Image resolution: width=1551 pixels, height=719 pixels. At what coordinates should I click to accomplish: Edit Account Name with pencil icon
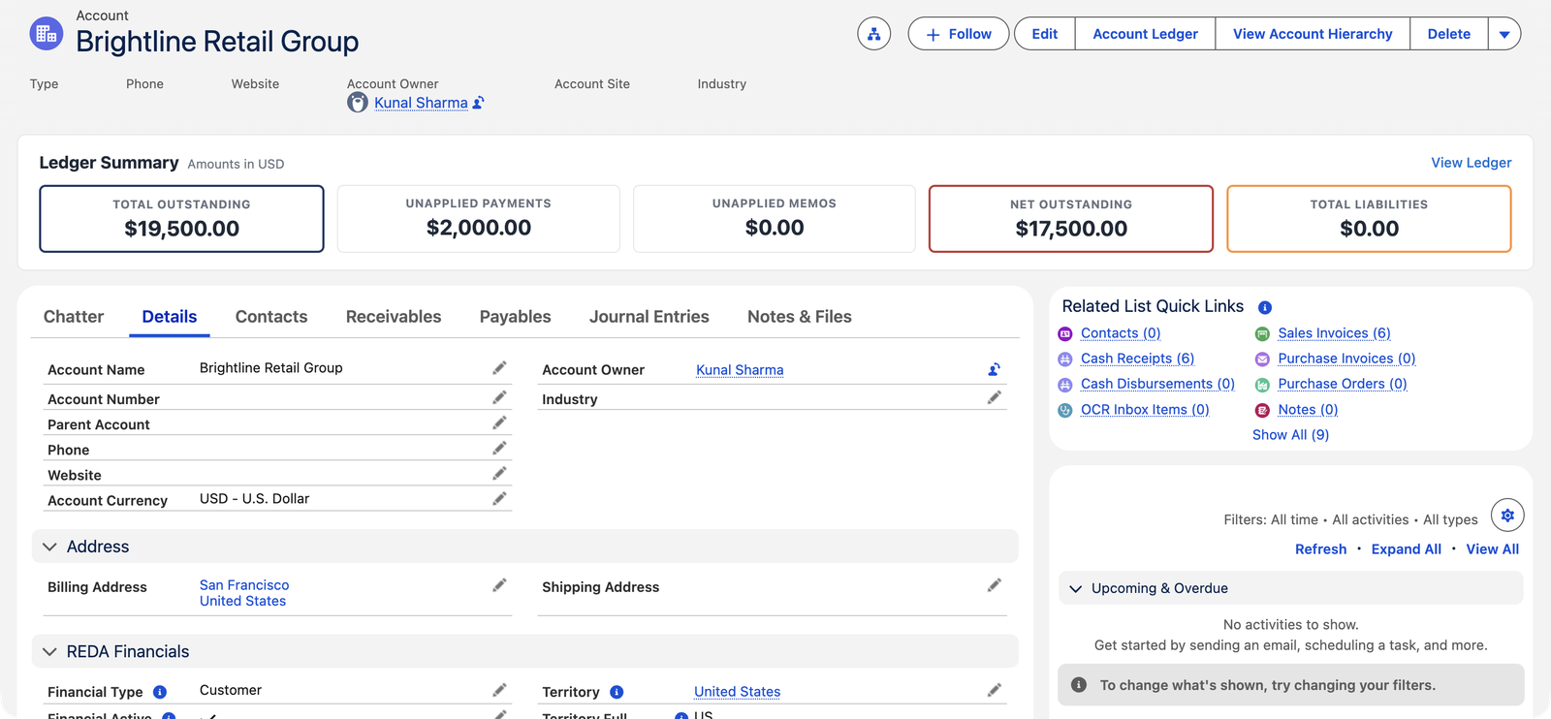(499, 368)
